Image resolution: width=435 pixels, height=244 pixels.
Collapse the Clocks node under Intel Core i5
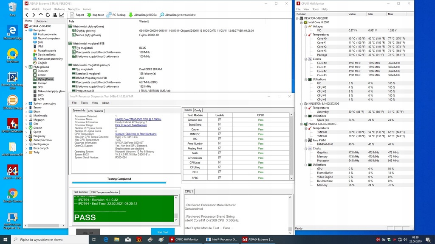point(305,59)
